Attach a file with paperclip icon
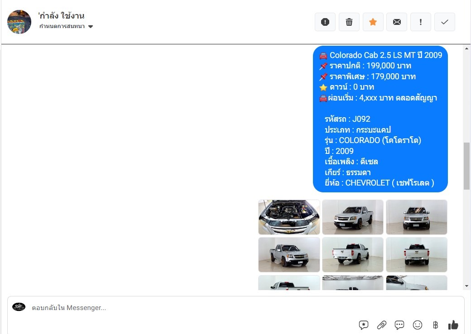Image resolution: width=471 pixels, height=334 pixels. tap(381, 324)
